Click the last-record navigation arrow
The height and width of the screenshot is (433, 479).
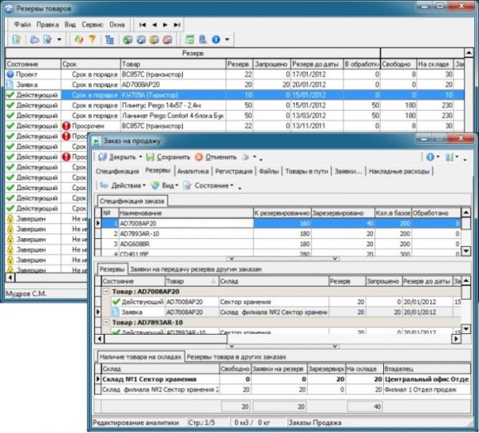coord(176,25)
